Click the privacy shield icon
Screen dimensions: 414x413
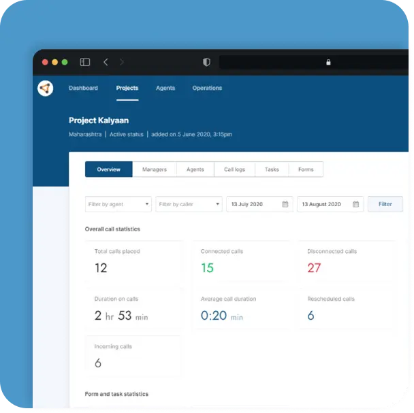206,62
